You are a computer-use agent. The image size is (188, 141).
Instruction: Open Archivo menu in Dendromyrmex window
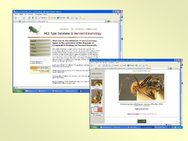(92, 63)
